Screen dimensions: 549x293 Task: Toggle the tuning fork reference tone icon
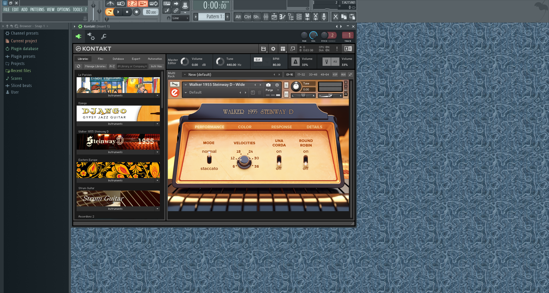[x=327, y=62]
